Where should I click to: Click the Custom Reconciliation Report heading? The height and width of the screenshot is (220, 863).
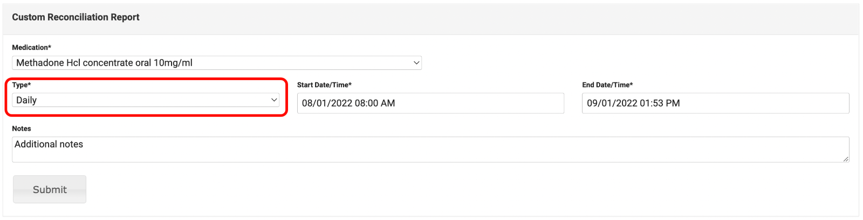76,17
